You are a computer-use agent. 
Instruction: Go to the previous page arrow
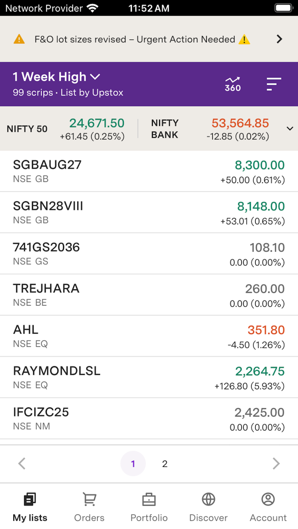(22, 464)
